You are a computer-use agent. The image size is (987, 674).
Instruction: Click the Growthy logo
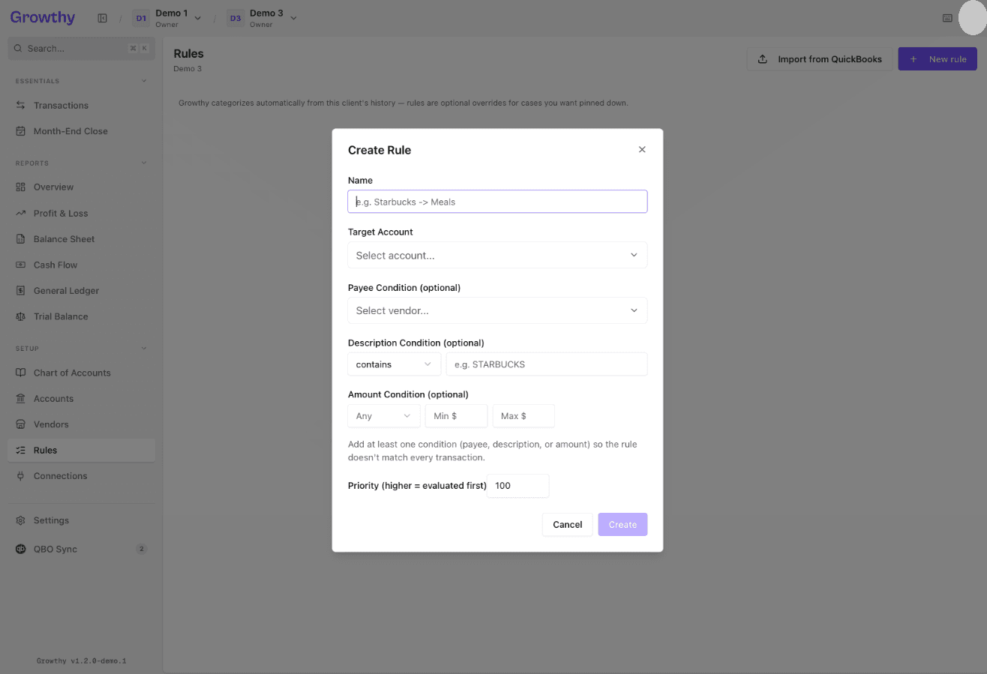[43, 18]
